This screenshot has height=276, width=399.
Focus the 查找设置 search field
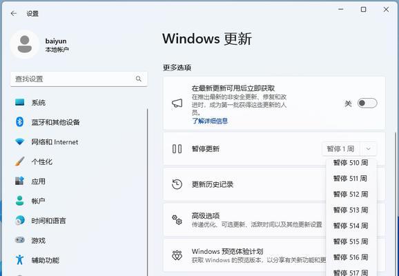click(79, 79)
